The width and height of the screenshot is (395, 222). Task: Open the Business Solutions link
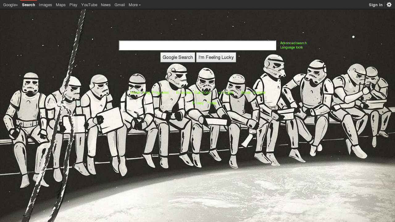pos(193,92)
